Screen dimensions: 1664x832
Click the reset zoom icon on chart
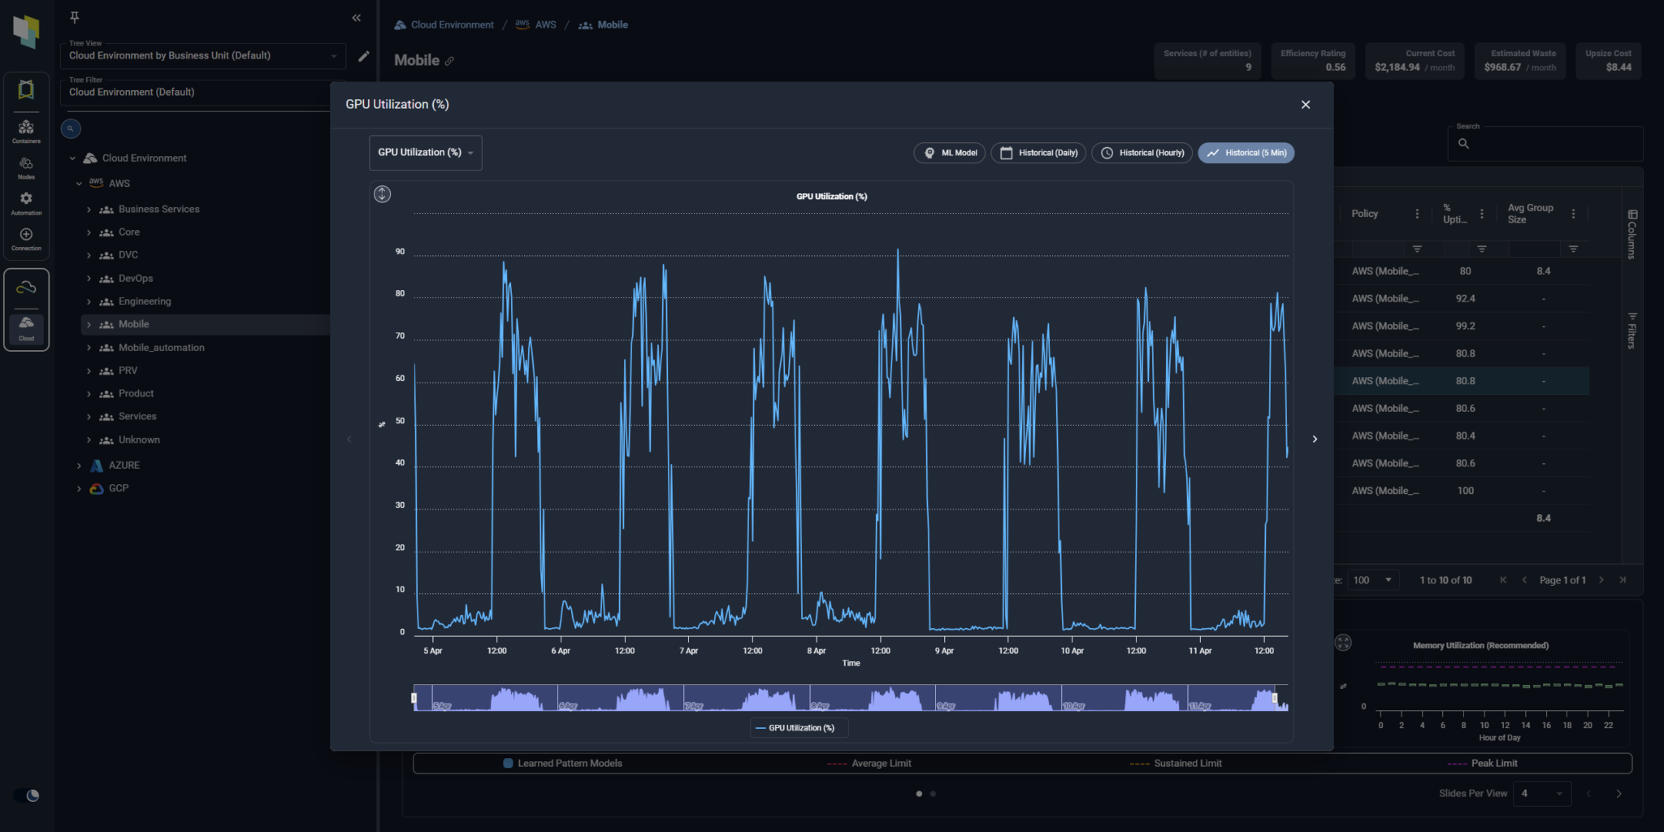coord(381,193)
